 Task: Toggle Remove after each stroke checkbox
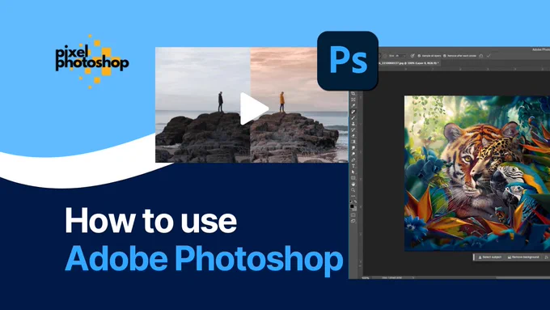click(444, 56)
